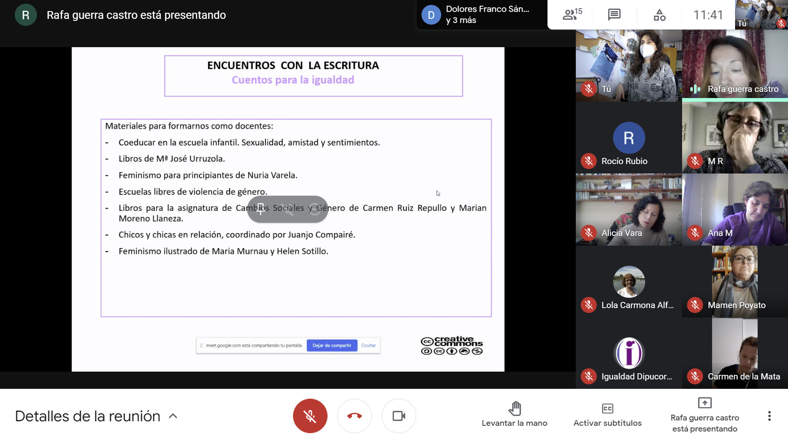Raise hand with Levantar la mano

click(x=514, y=414)
